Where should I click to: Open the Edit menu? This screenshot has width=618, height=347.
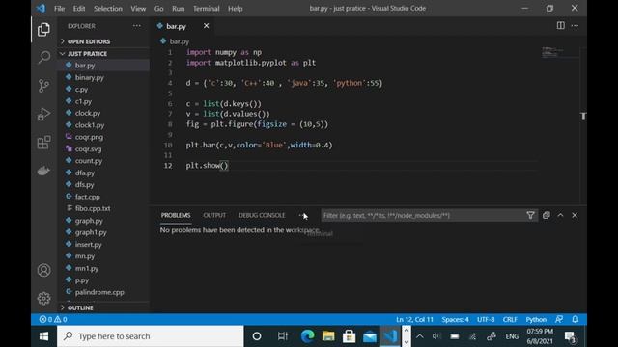[x=79, y=9]
